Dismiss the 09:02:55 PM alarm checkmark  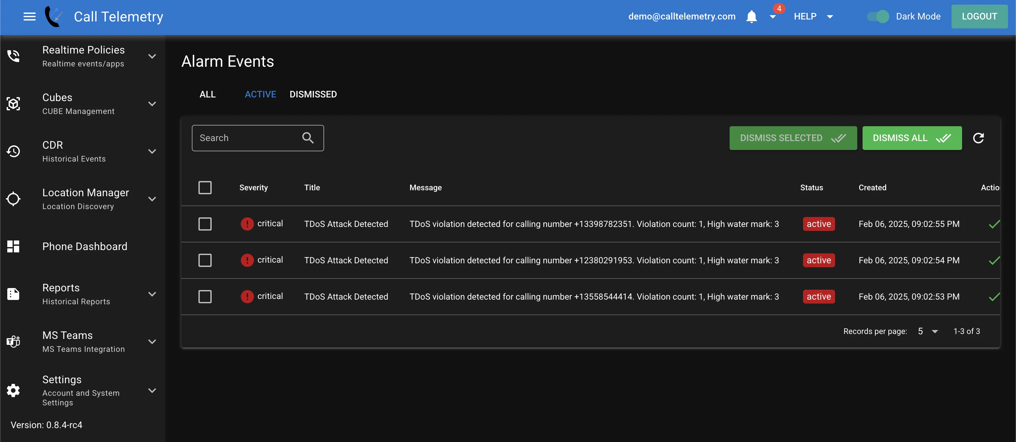[994, 224]
